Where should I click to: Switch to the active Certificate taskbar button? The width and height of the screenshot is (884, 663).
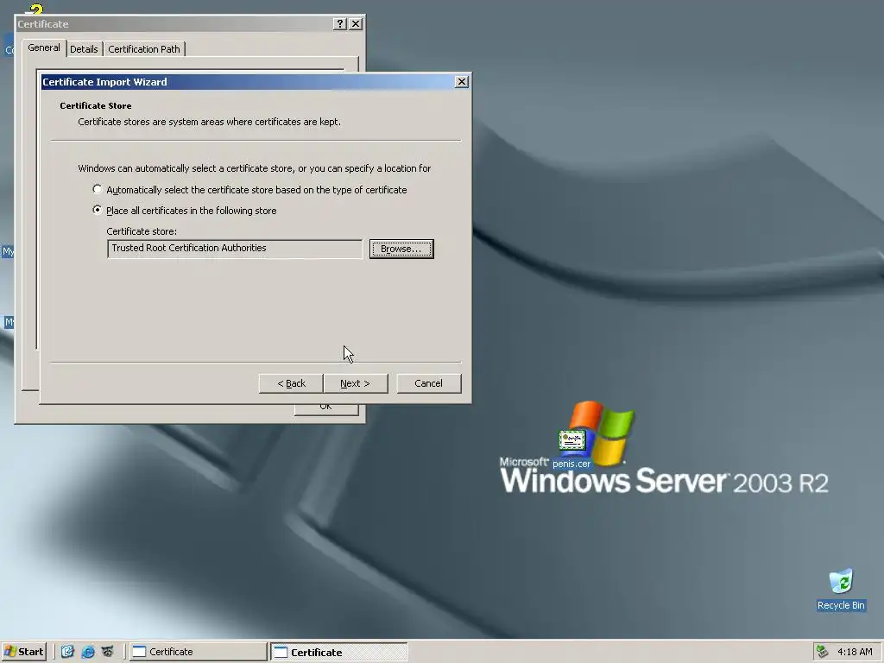pyautogui.click(x=338, y=652)
